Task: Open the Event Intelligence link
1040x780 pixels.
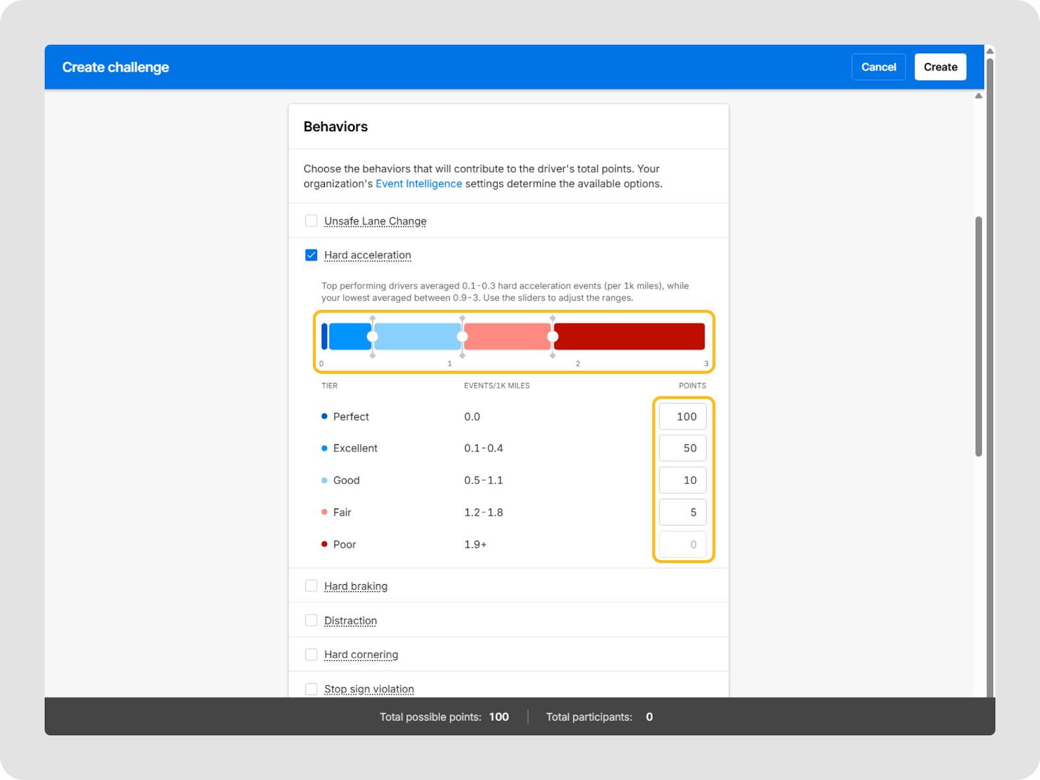Action: (x=419, y=184)
